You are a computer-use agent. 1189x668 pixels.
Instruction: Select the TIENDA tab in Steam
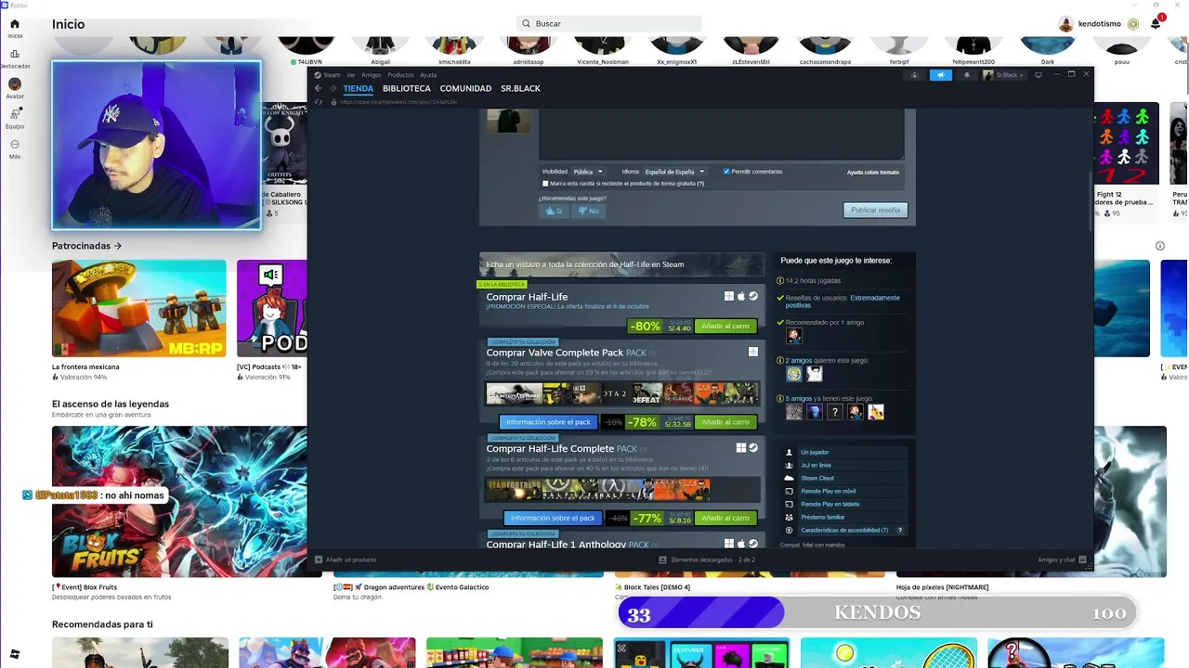tap(358, 89)
